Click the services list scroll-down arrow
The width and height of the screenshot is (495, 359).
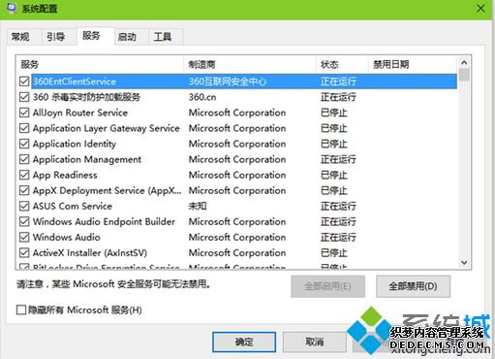tap(464, 262)
